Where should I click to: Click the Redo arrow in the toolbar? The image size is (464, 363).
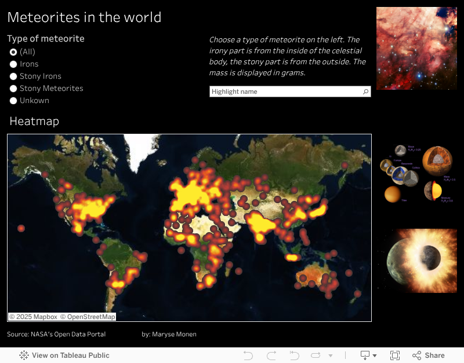click(271, 355)
